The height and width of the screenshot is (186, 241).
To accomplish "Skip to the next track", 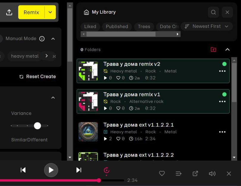I will [79, 170].
